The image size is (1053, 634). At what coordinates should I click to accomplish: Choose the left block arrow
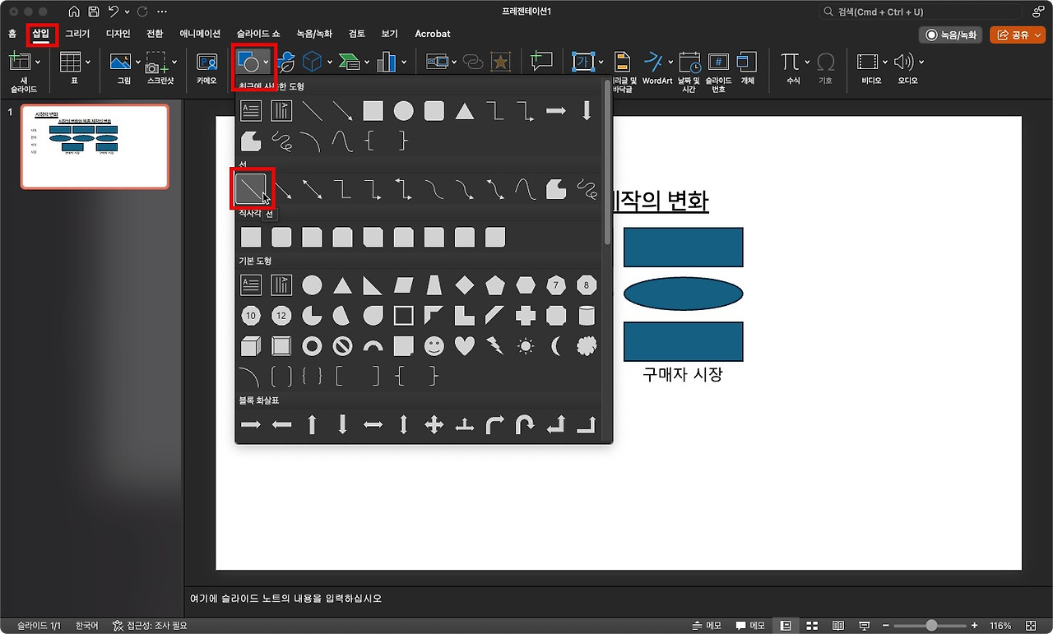pos(281,424)
